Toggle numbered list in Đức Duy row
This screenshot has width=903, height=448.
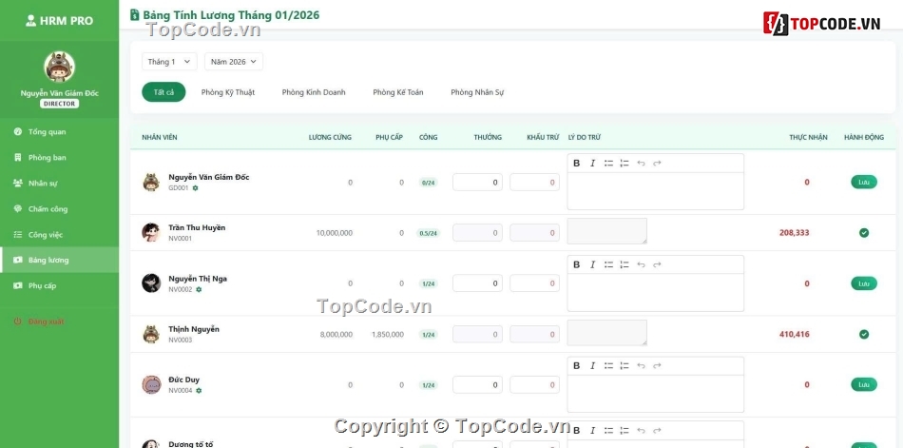(624, 365)
